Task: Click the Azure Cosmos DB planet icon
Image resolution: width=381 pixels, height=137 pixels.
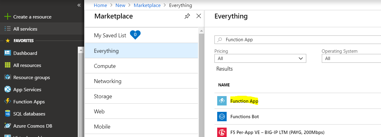Action: (8, 126)
